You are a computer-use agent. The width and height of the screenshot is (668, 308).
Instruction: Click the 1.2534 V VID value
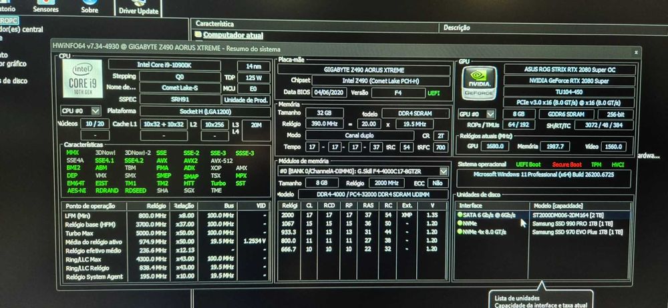tap(255, 241)
